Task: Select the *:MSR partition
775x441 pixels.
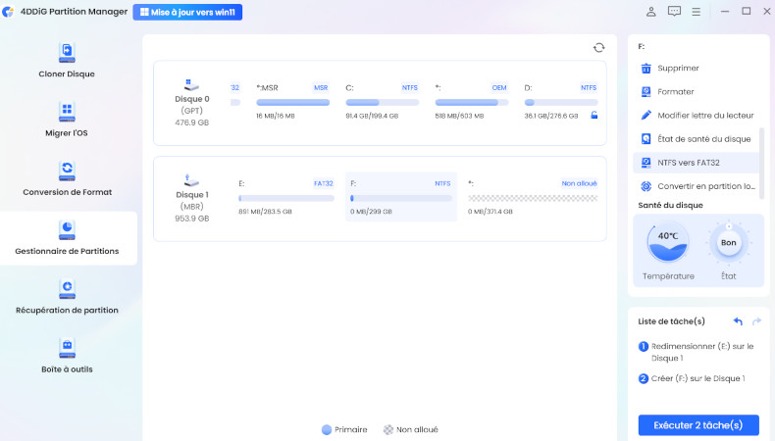Action: (292, 102)
